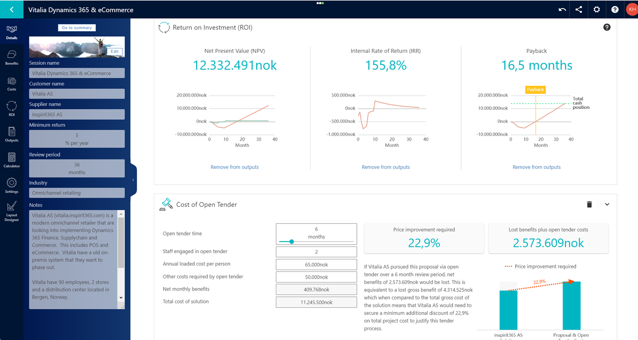Open the settings gear in the top bar
The image size is (638, 340).
597,9
